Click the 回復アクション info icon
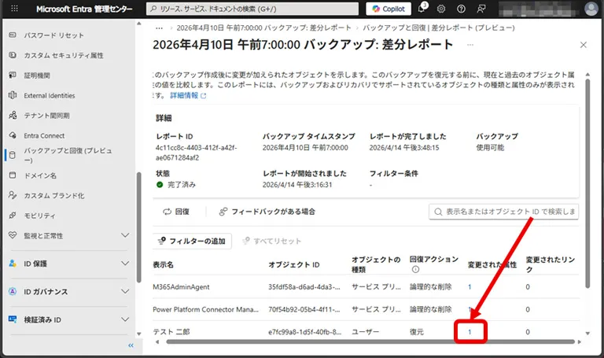Image resolution: width=604 pixels, height=358 pixels. (x=415, y=269)
